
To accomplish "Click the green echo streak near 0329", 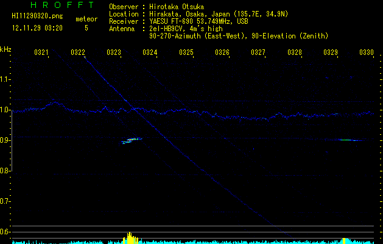I will [x=345, y=140].
